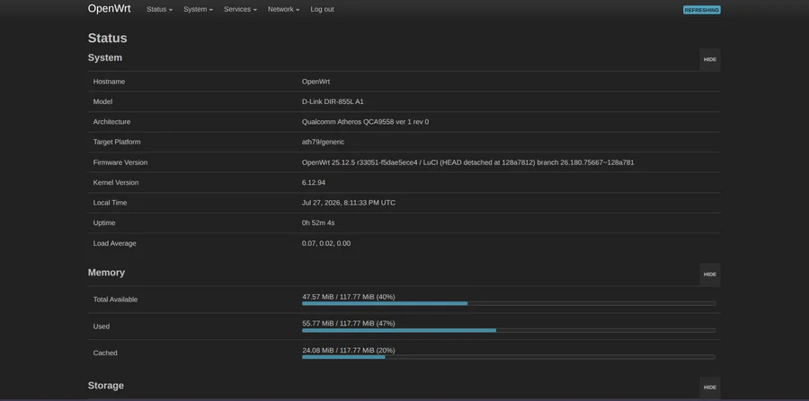Click the Used memory label
809x401 pixels.
click(x=101, y=327)
